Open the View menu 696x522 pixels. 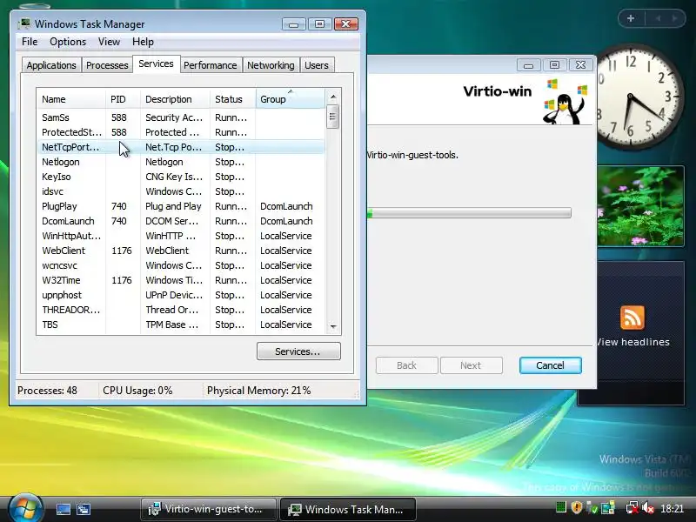110,42
